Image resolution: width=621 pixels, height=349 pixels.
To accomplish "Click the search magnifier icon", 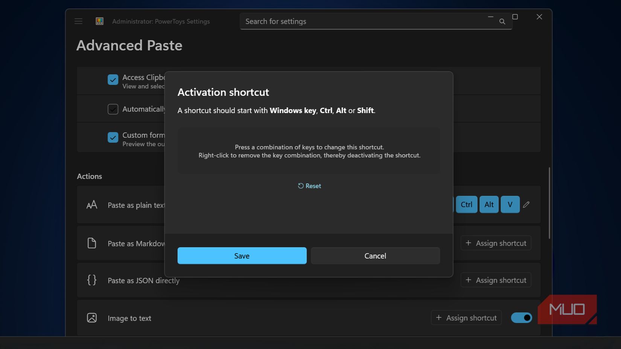I will [x=502, y=21].
